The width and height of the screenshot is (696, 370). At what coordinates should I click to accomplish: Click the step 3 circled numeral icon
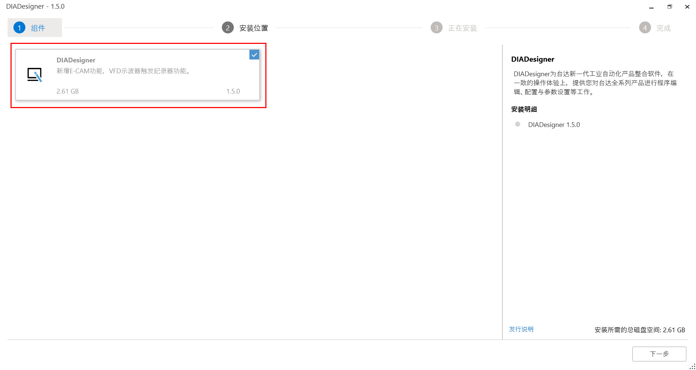point(436,27)
